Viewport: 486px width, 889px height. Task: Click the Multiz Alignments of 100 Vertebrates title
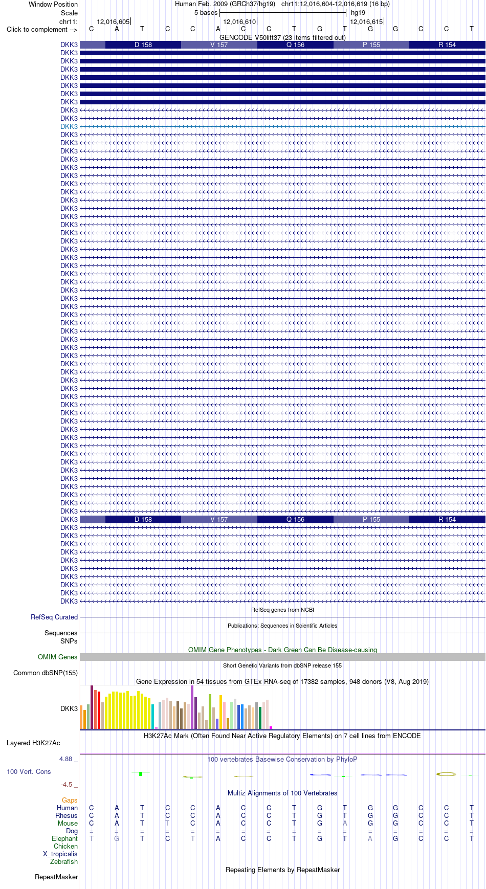coord(282,793)
